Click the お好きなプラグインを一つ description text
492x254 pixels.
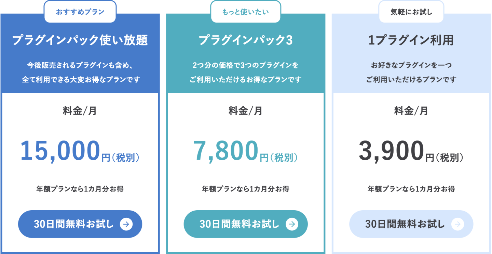411,65
